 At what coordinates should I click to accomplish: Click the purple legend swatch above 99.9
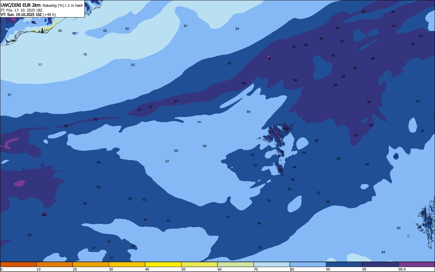click(416, 264)
